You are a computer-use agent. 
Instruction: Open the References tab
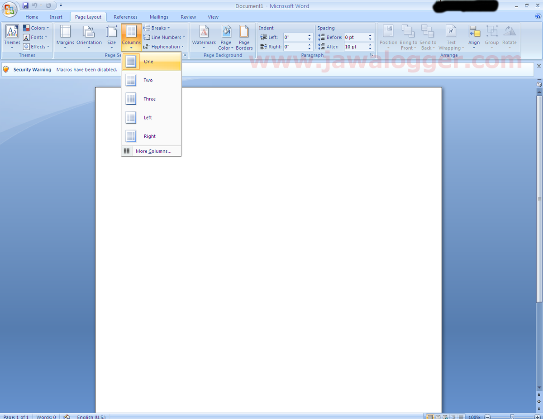pyautogui.click(x=125, y=17)
